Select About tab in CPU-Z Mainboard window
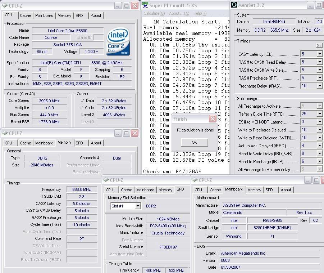This screenshot has width=324, height=273. coord(286,190)
